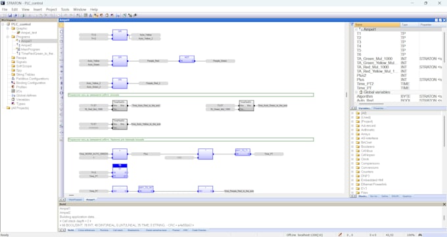Switch to Variables tab in right panel

364,108
